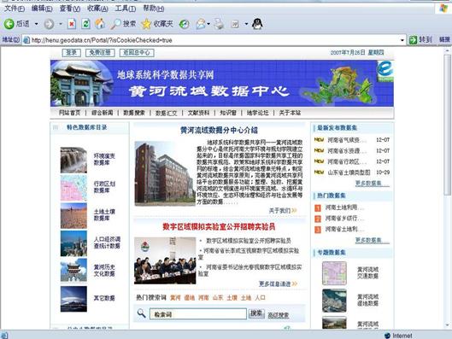Click the vertical scrollbar thumb
Screen dimensions: 452x339
[447, 125]
